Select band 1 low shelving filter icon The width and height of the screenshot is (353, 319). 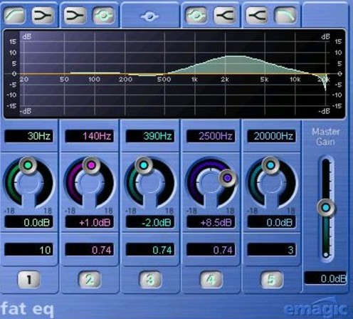[43, 15]
